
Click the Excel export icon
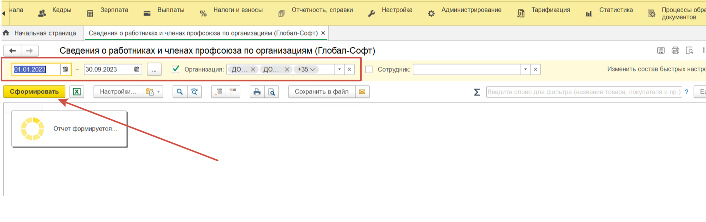coord(77,92)
